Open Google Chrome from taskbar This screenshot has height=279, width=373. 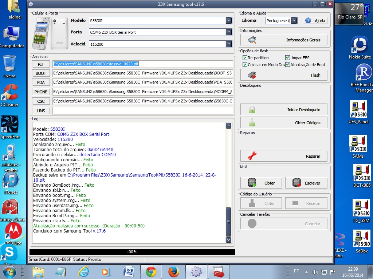(151, 272)
